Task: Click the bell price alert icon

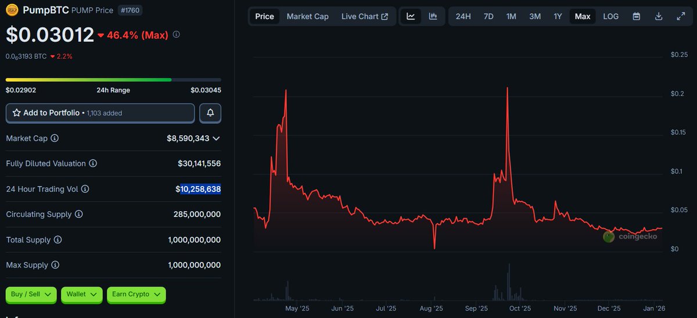Action: tap(210, 113)
